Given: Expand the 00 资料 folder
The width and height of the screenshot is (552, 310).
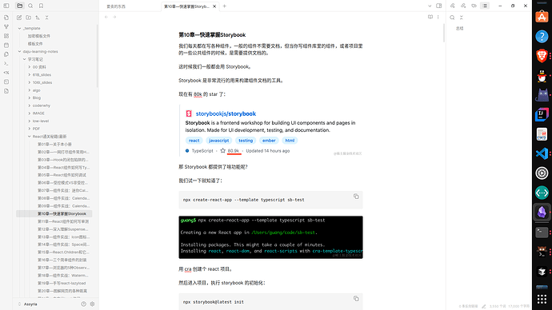Looking at the screenshot, I should click(30, 67).
